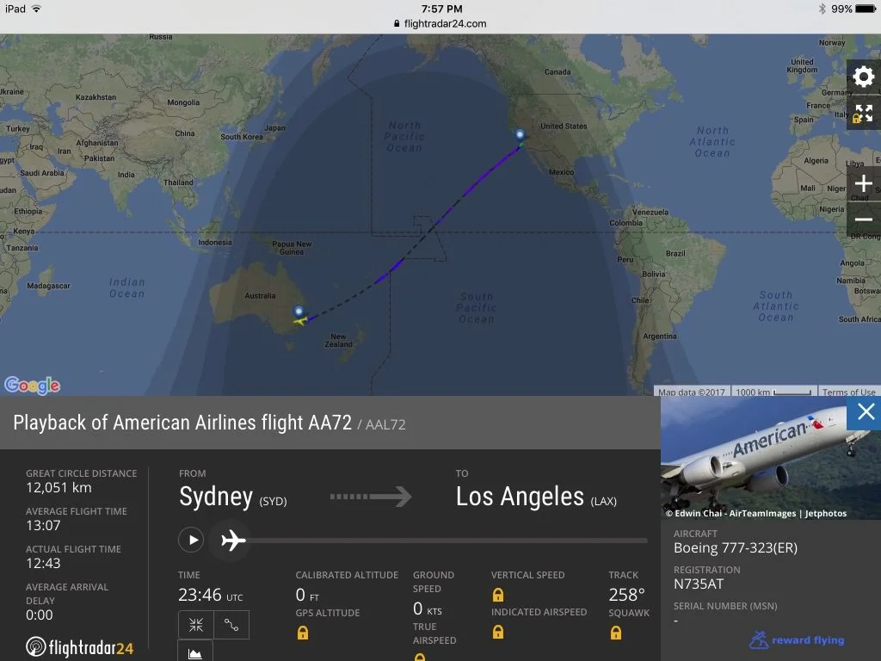This screenshot has width=881, height=661.
Task: Open the Terms of Use link
Action: 848,392
